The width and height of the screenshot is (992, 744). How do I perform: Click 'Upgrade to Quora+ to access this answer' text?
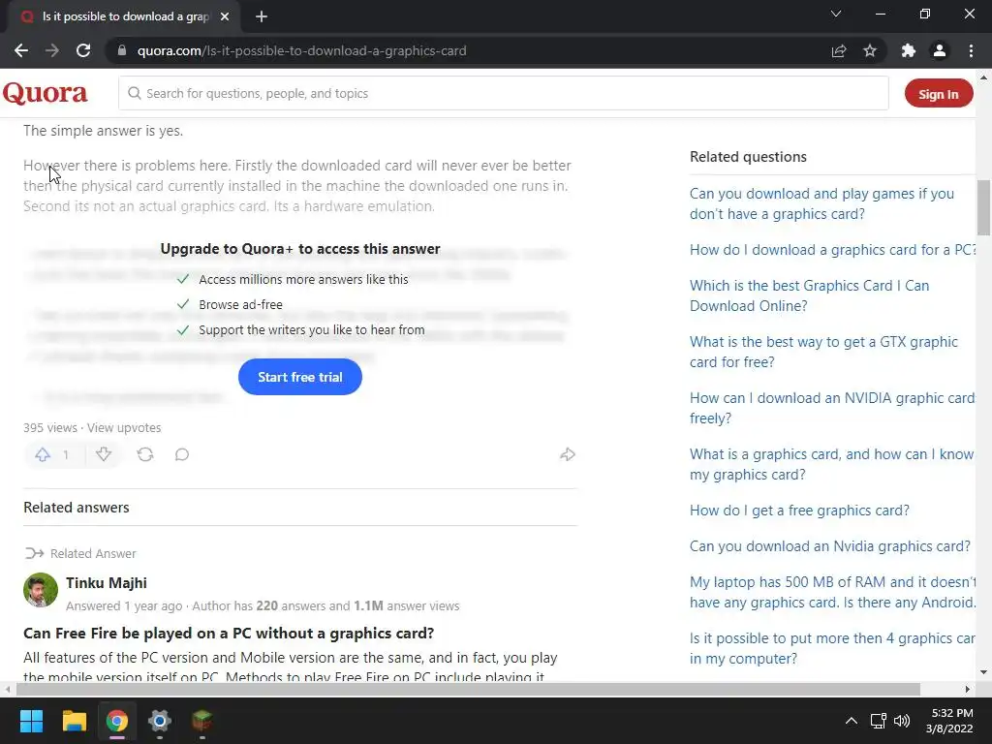pyautogui.click(x=300, y=249)
